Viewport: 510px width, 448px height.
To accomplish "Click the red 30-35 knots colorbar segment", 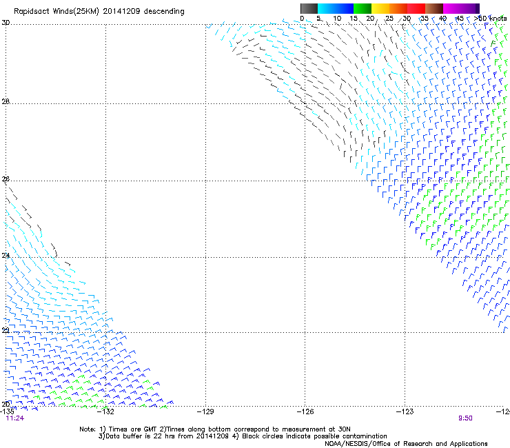I will (x=416, y=8).
